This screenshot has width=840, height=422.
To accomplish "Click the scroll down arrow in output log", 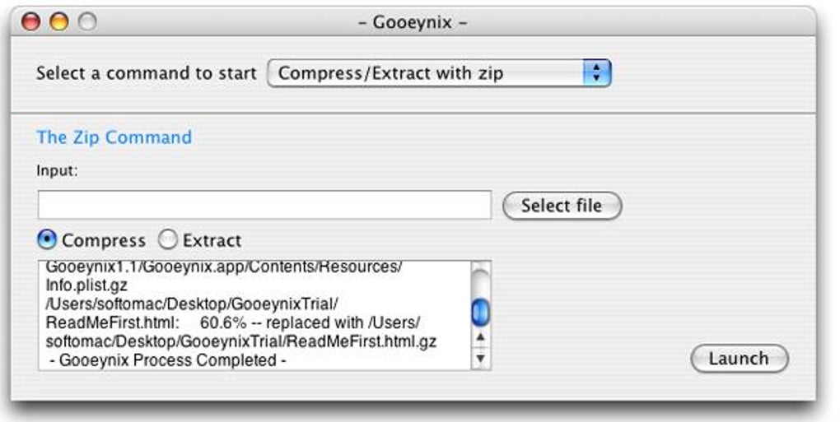I will pyautogui.click(x=480, y=358).
